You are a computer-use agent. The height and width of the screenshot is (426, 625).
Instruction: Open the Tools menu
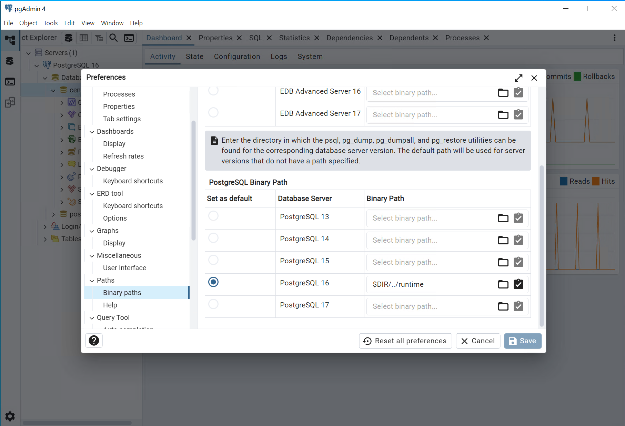(x=50, y=23)
